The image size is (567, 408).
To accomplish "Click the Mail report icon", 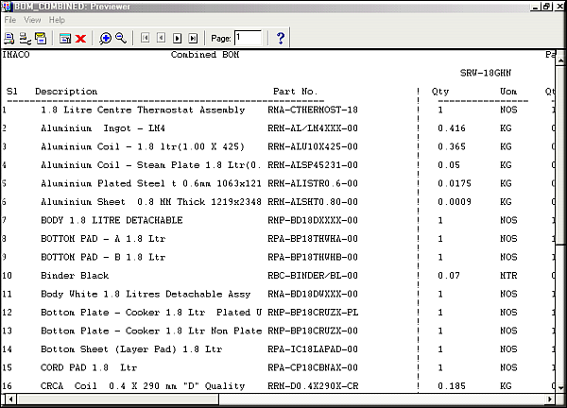I will click(41, 38).
